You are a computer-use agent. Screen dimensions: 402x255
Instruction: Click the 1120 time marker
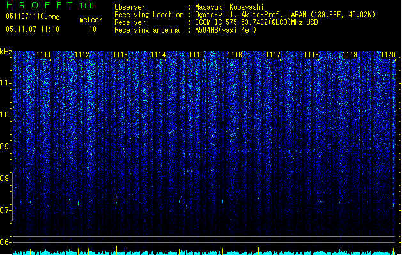(x=388, y=55)
